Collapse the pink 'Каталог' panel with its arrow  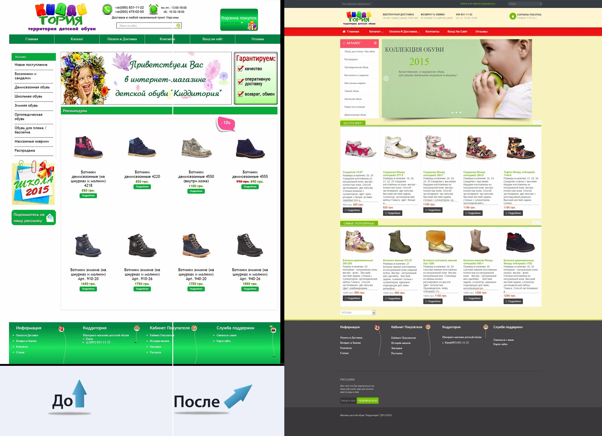point(375,43)
